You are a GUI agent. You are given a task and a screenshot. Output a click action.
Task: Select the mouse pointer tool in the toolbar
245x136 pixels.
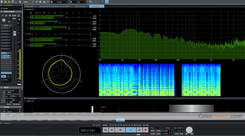point(20,2)
